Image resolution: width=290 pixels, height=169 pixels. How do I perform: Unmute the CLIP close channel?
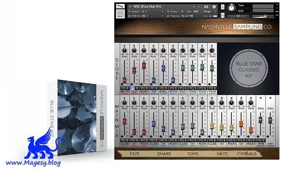[x=132, y=88]
